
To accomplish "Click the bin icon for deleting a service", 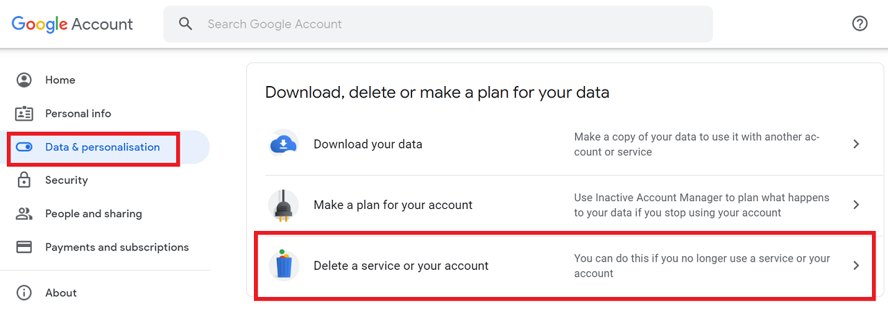I will tap(283, 265).
